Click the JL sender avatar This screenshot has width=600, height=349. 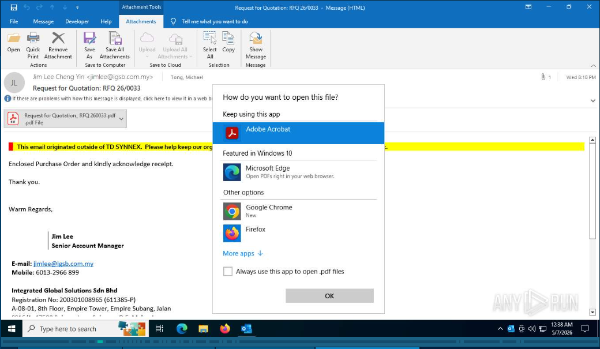coord(14,82)
